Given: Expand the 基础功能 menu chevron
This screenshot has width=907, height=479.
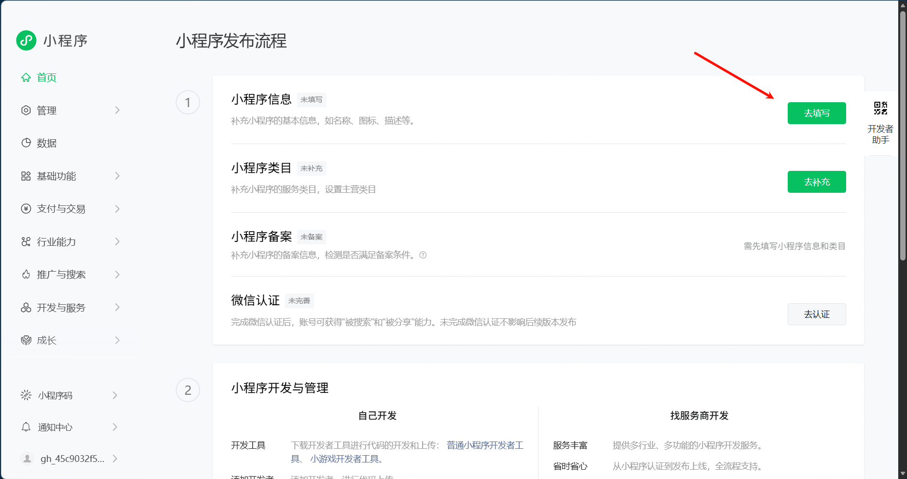Looking at the screenshot, I should pyautogui.click(x=117, y=176).
